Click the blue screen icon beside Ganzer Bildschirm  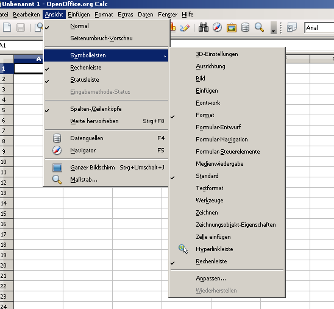[x=57, y=168]
